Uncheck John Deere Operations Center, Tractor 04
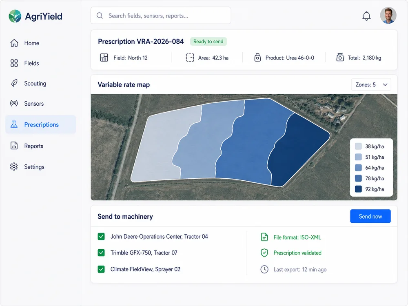The image size is (408, 306). (x=101, y=237)
